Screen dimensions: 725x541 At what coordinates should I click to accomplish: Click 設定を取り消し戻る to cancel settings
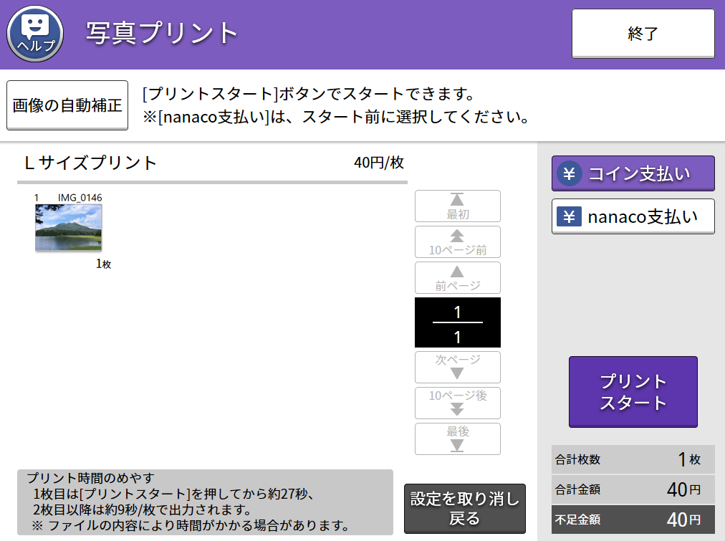tap(465, 509)
